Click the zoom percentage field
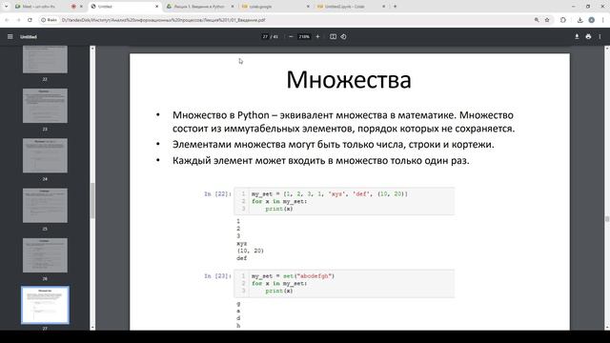This screenshot has height=343, width=610. pos(304,36)
